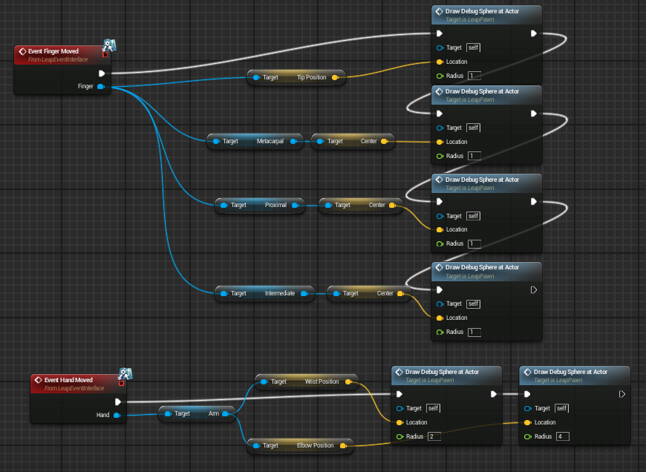Select title of Draw Debug Sphere with Radius 4
646x472 pixels.
(x=570, y=372)
